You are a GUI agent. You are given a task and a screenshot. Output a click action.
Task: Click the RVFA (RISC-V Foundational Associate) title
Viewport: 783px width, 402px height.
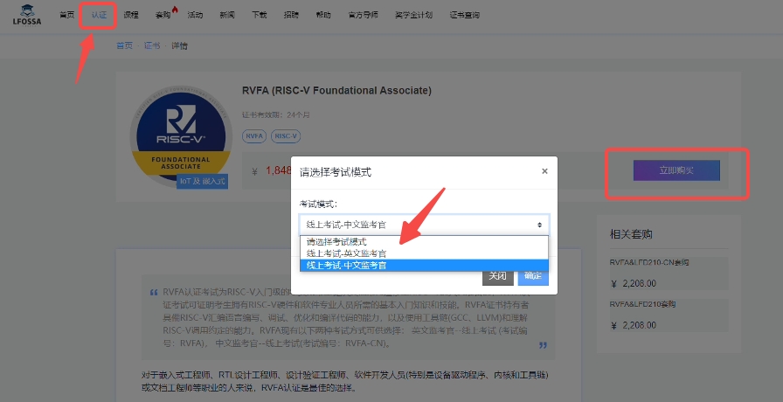[336, 91]
